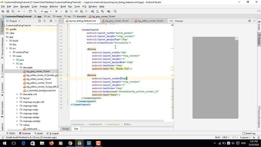Open the CRLF line separator selector

point(226,138)
